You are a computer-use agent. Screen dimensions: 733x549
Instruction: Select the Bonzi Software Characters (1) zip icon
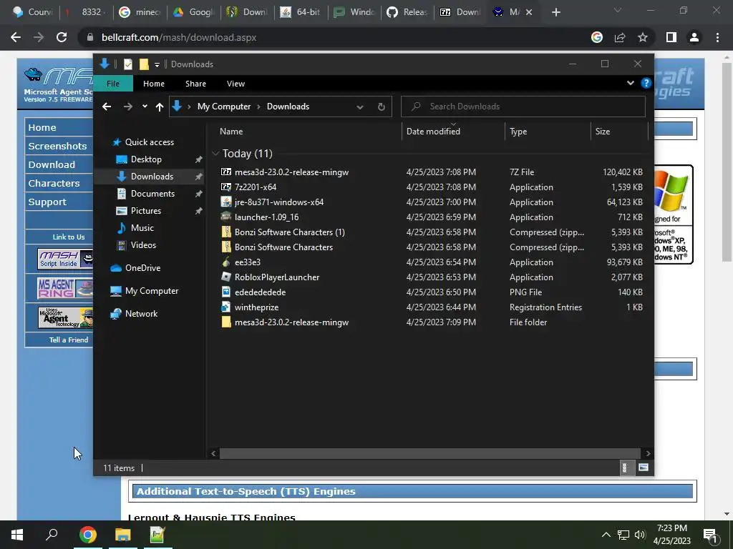[x=226, y=232]
